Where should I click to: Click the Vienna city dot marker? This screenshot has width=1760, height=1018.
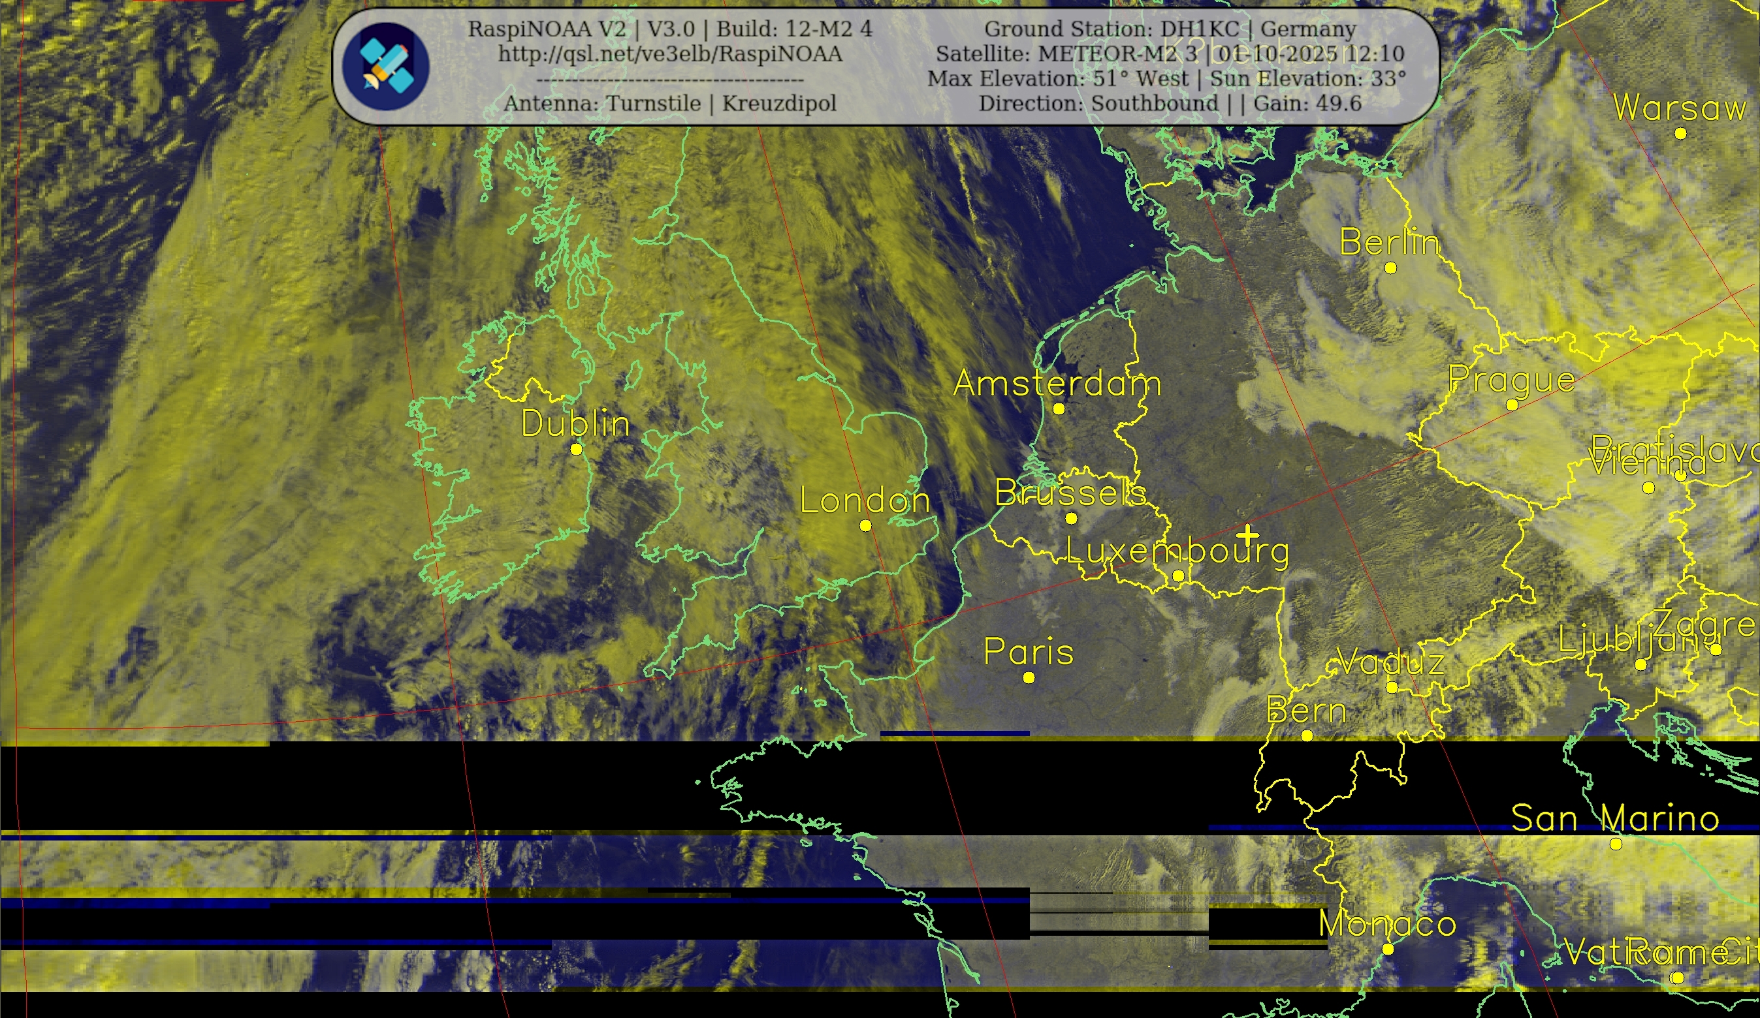tap(1648, 487)
